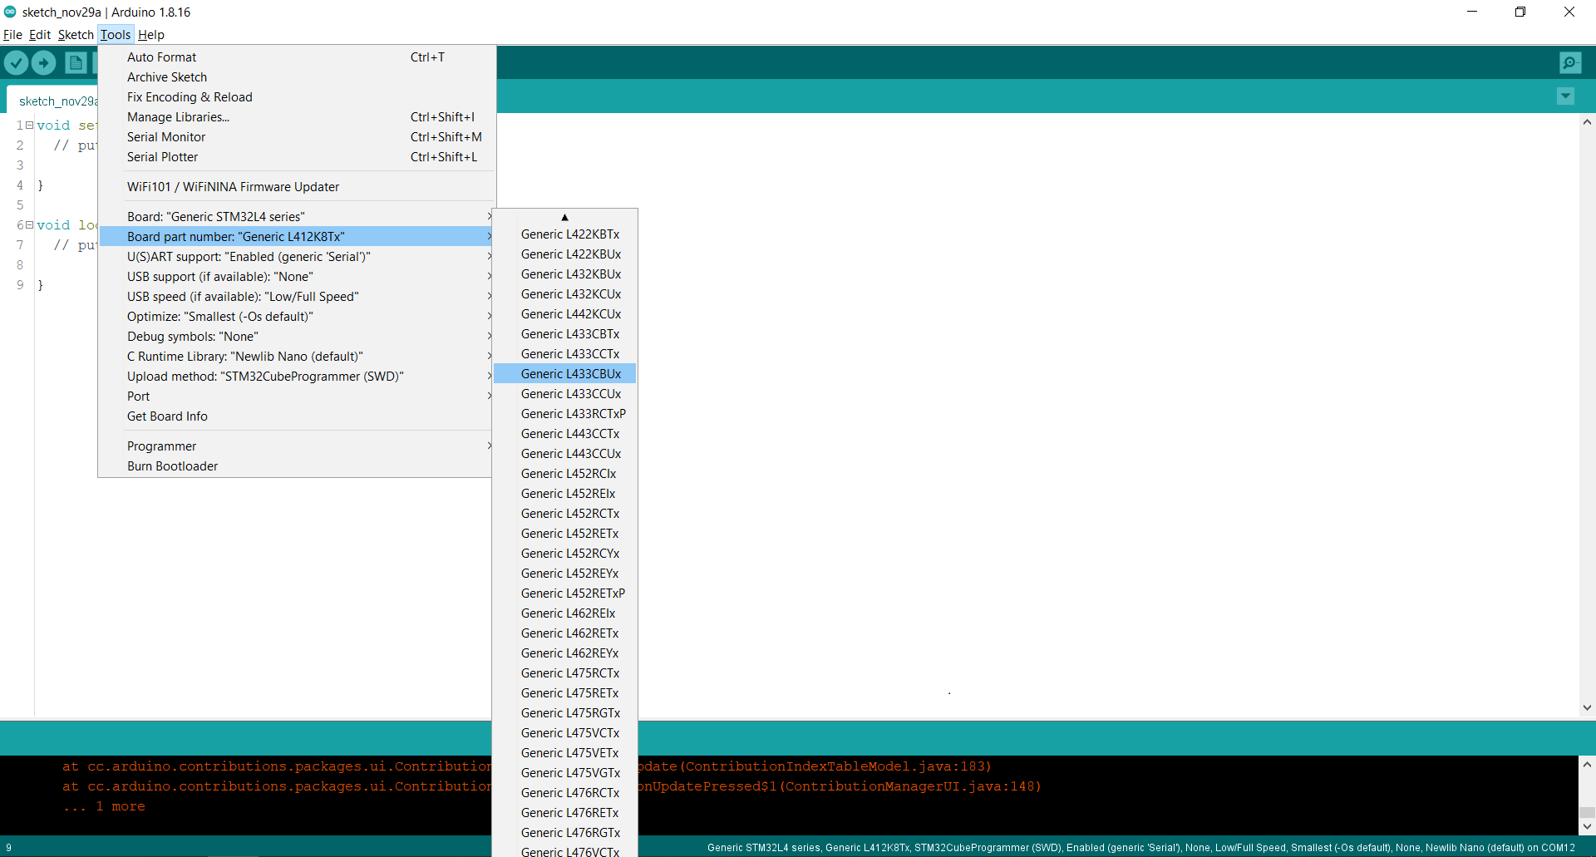Click Burn Bootloader
Image resolution: width=1596 pixels, height=857 pixels.
pos(172,465)
